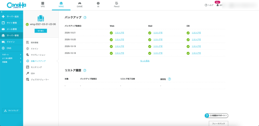Restore Web backup from 2026-10-20

tap(119, 40)
